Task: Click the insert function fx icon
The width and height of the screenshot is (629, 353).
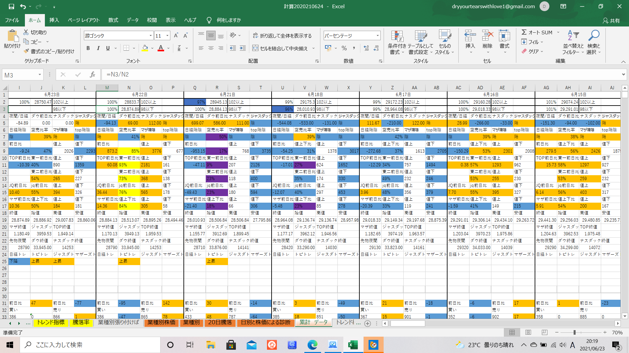Action: 92,75
